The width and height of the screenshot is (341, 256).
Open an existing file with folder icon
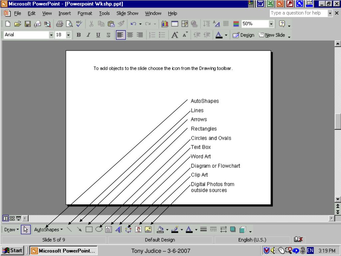tap(18, 24)
